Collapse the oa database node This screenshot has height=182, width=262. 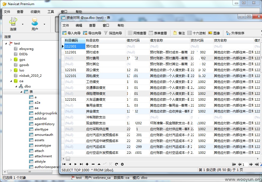tap(11, 81)
